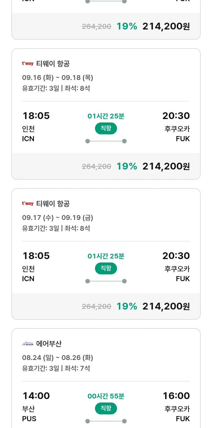Click the route line on the 09.17 flight
Screen dimensions: 212x428
click(x=106, y=281)
